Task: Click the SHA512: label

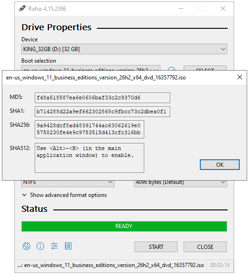Action: (20, 148)
